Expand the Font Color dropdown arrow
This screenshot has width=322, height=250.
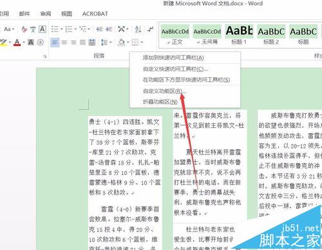click(24, 42)
